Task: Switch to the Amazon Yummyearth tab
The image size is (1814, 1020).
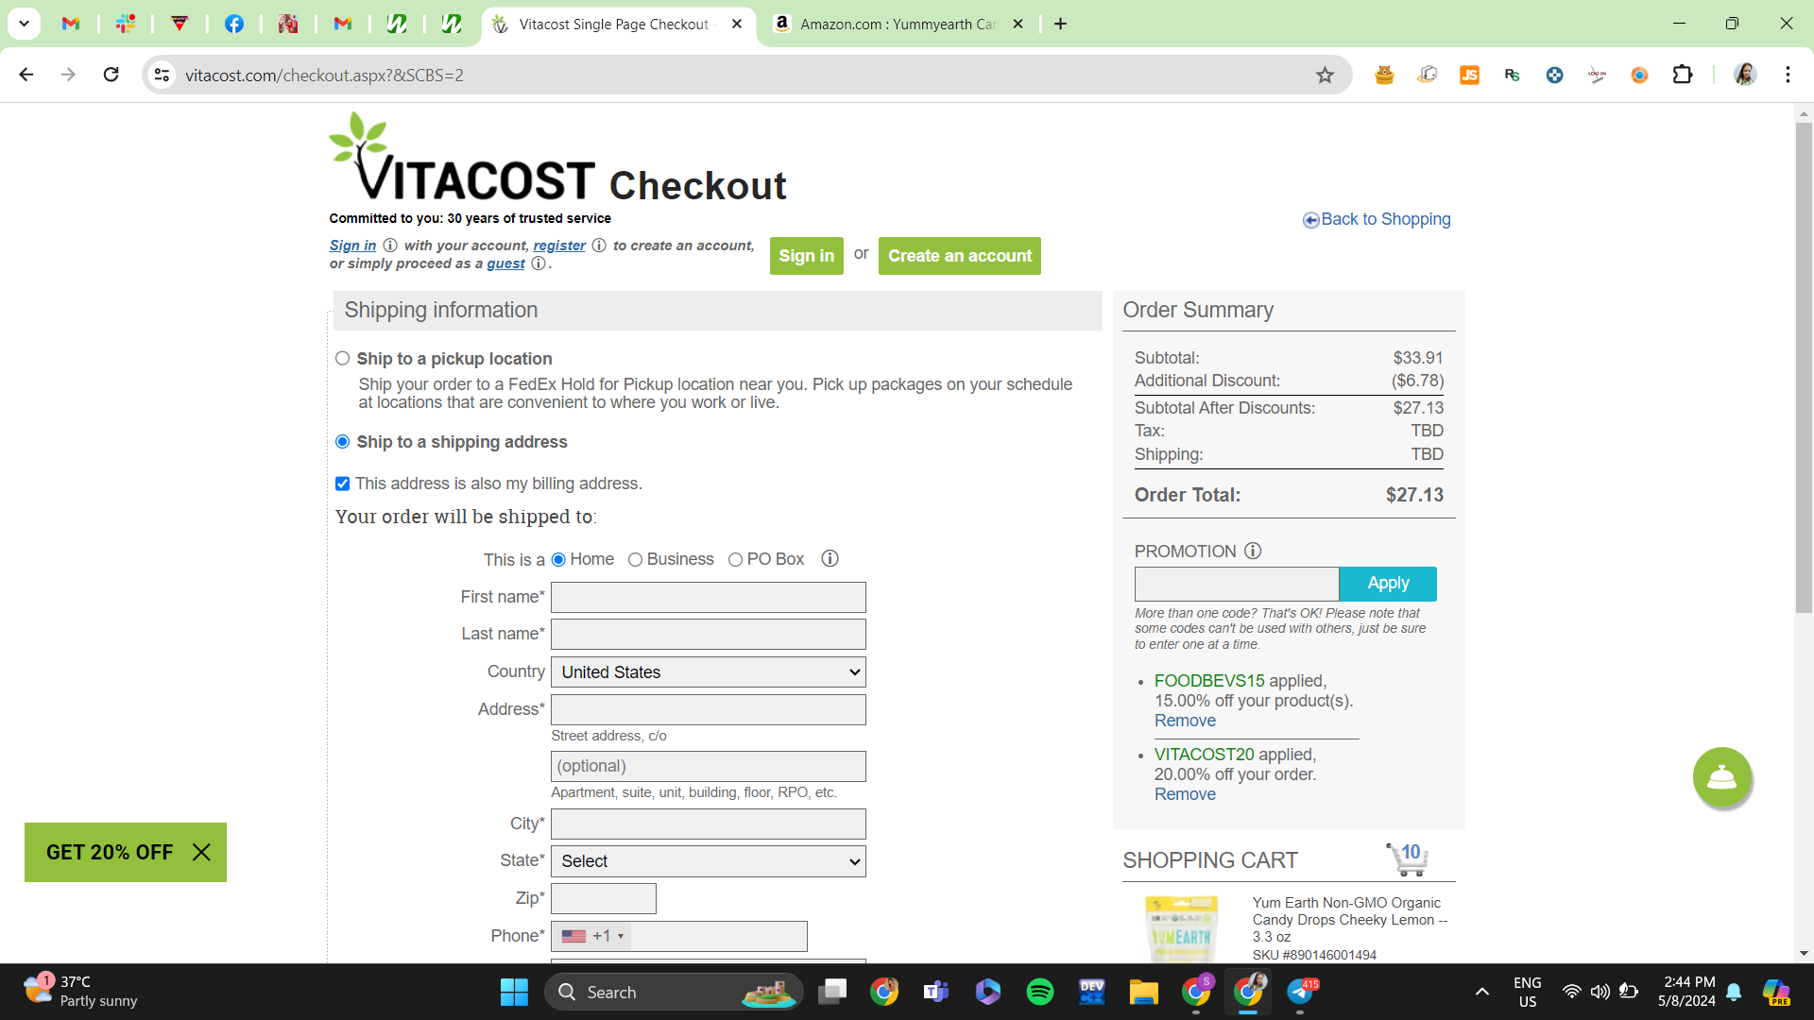Action: [898, 24]
